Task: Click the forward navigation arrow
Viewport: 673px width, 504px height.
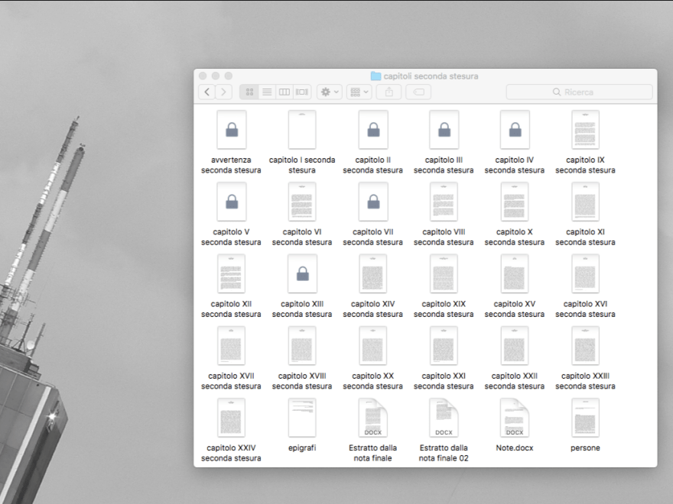Action: [x=223, y=92]
